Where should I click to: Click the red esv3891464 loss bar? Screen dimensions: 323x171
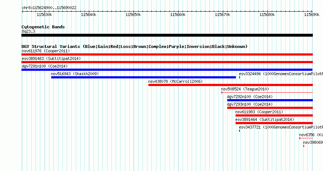tap(274, 123)
